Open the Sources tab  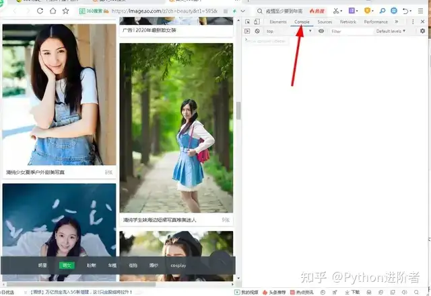pyautogui.click(x=325, y=21)
